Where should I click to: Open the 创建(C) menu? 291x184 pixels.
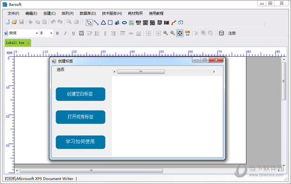[x=49, y=14]
